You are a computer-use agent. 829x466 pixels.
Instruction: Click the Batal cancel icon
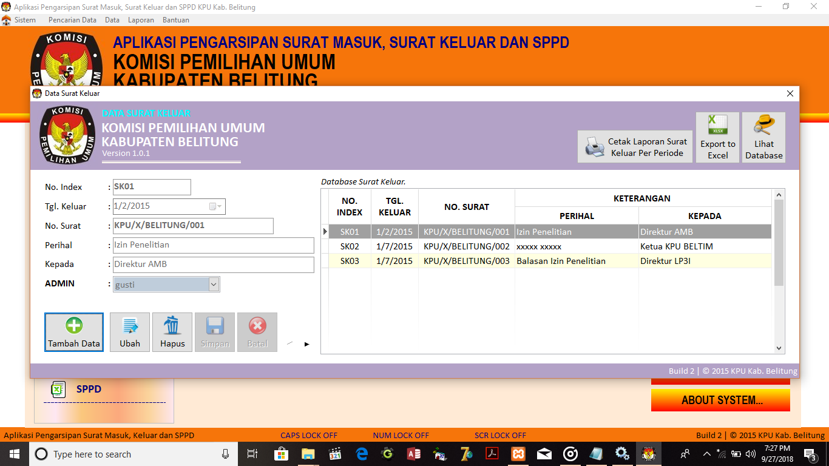(257, 327)
